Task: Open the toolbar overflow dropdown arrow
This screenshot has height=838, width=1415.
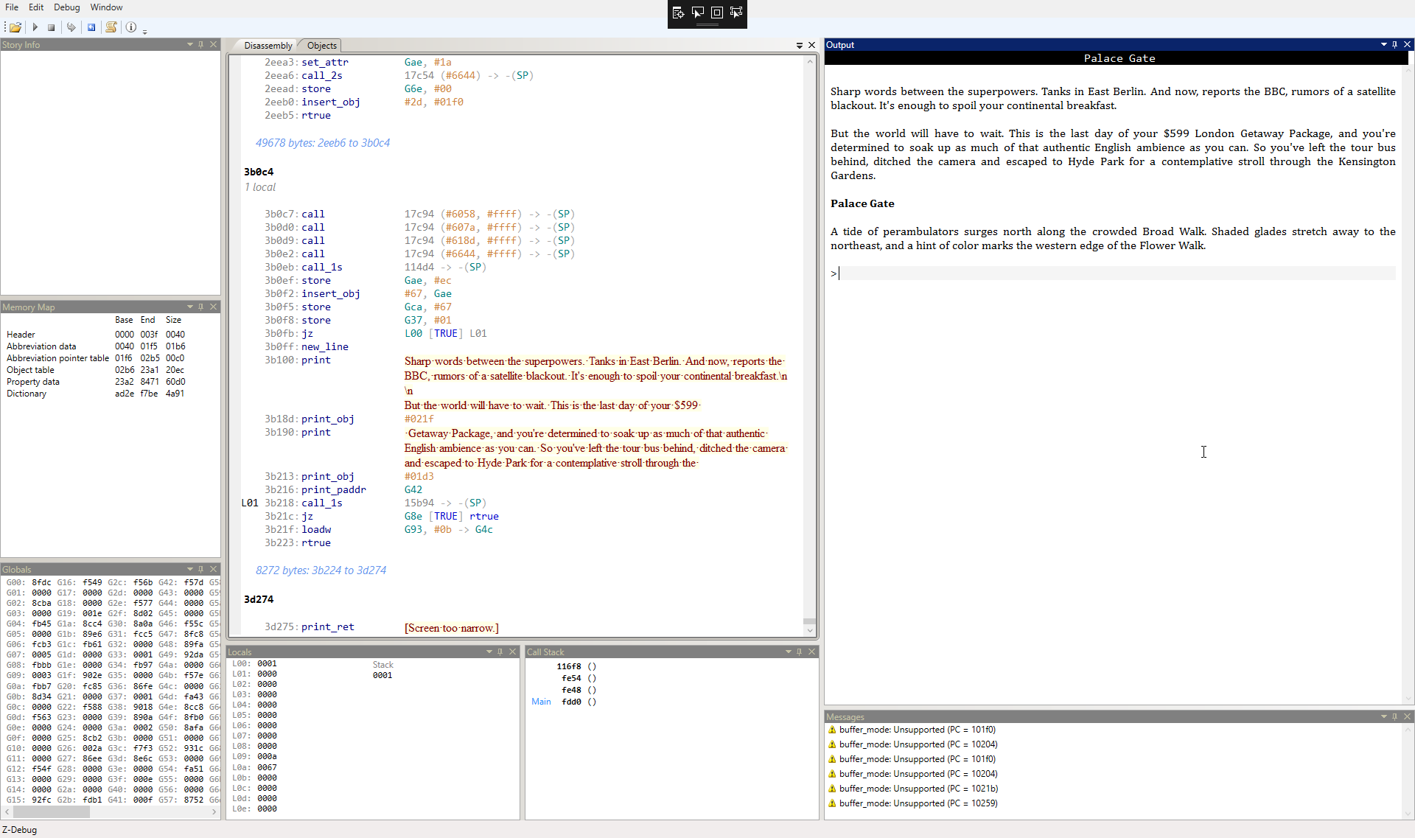Action: [x=145, y=32]
